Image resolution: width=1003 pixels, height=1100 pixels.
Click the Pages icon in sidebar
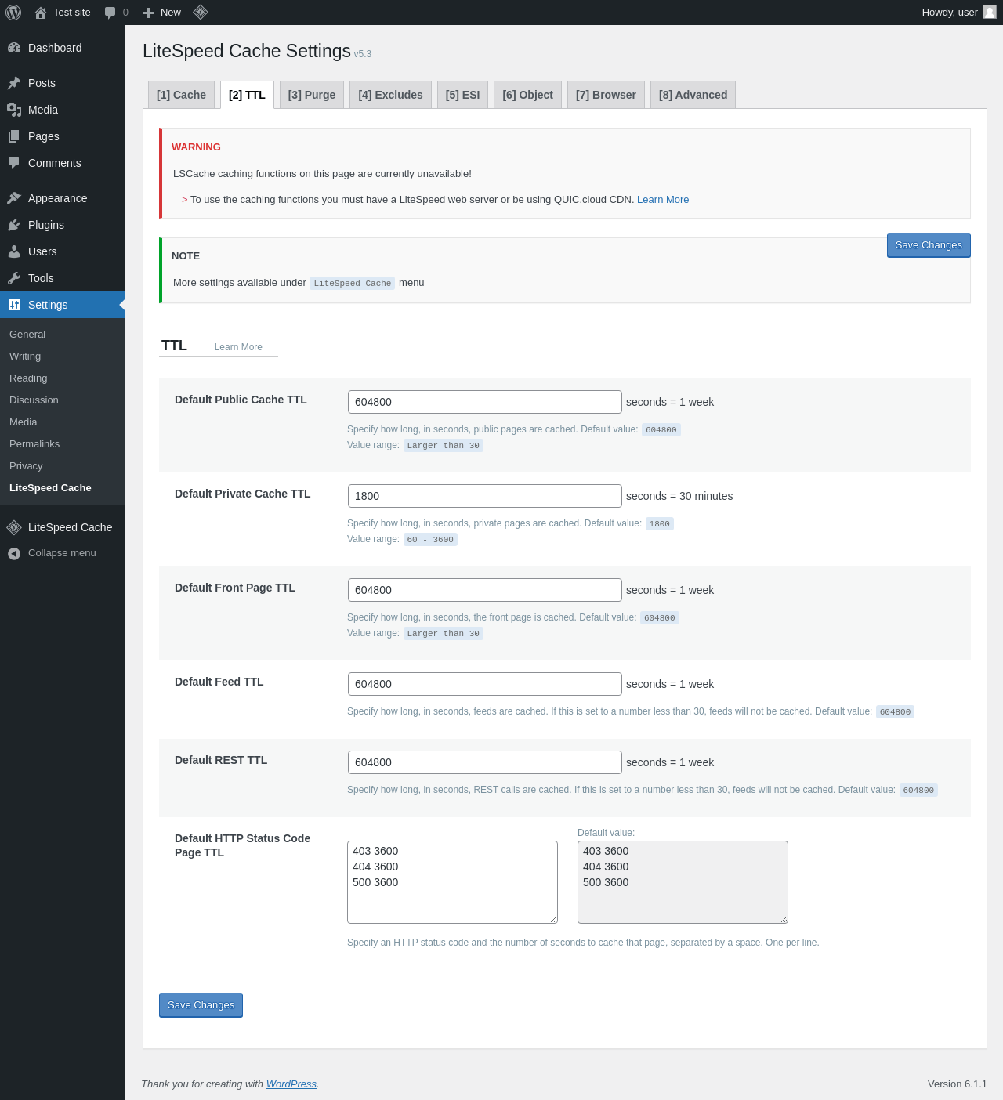(x=14, y=136)
